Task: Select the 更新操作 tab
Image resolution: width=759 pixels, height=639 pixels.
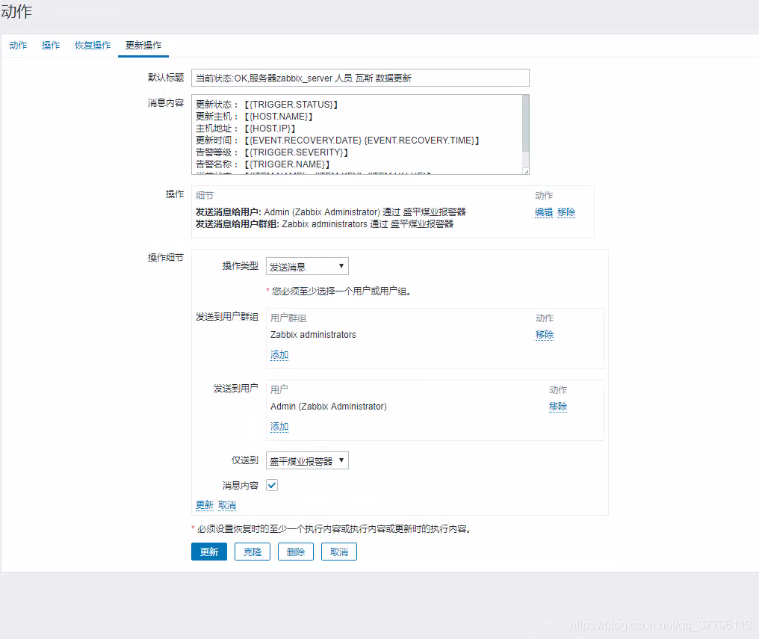Action: 143,46
